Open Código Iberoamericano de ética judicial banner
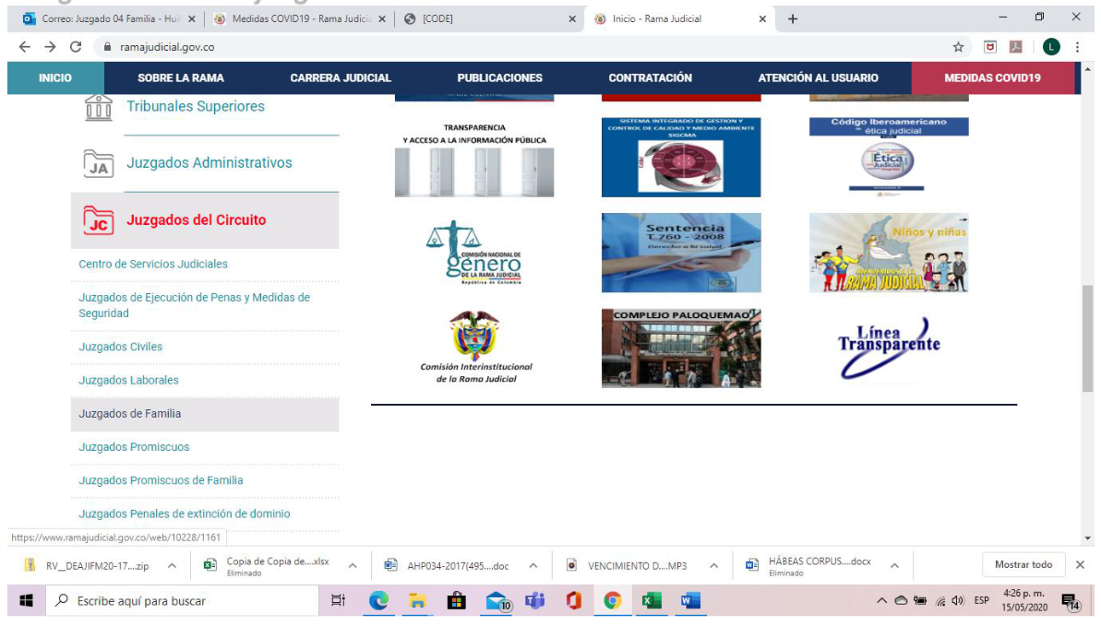This screenshot has height=626, width=1101. (889, 158)
